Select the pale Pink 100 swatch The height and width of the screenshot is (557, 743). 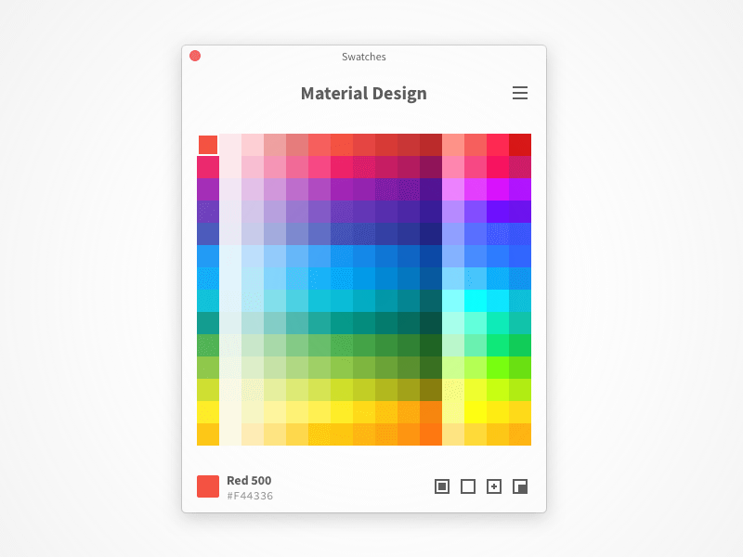pos(253,167)
